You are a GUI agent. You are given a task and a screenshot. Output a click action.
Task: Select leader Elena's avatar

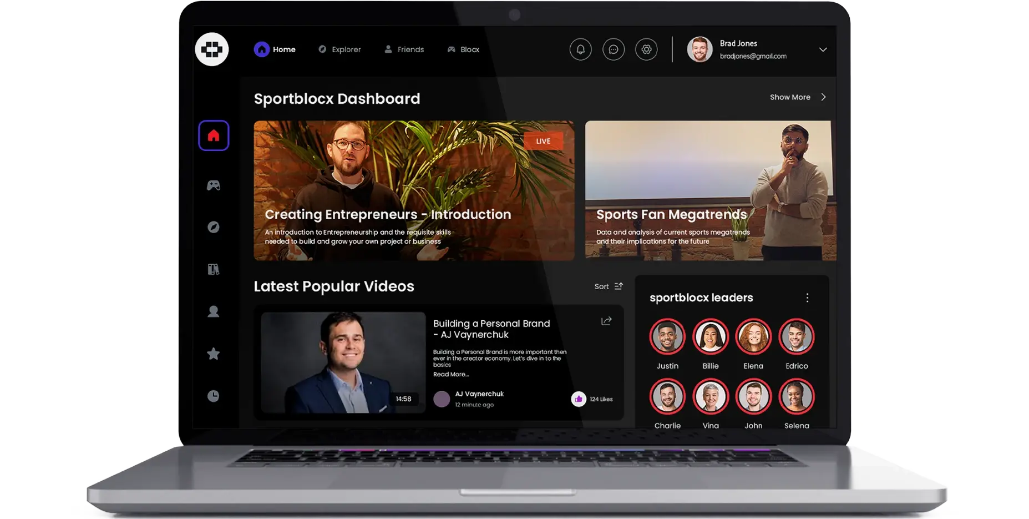coord(753,336)
